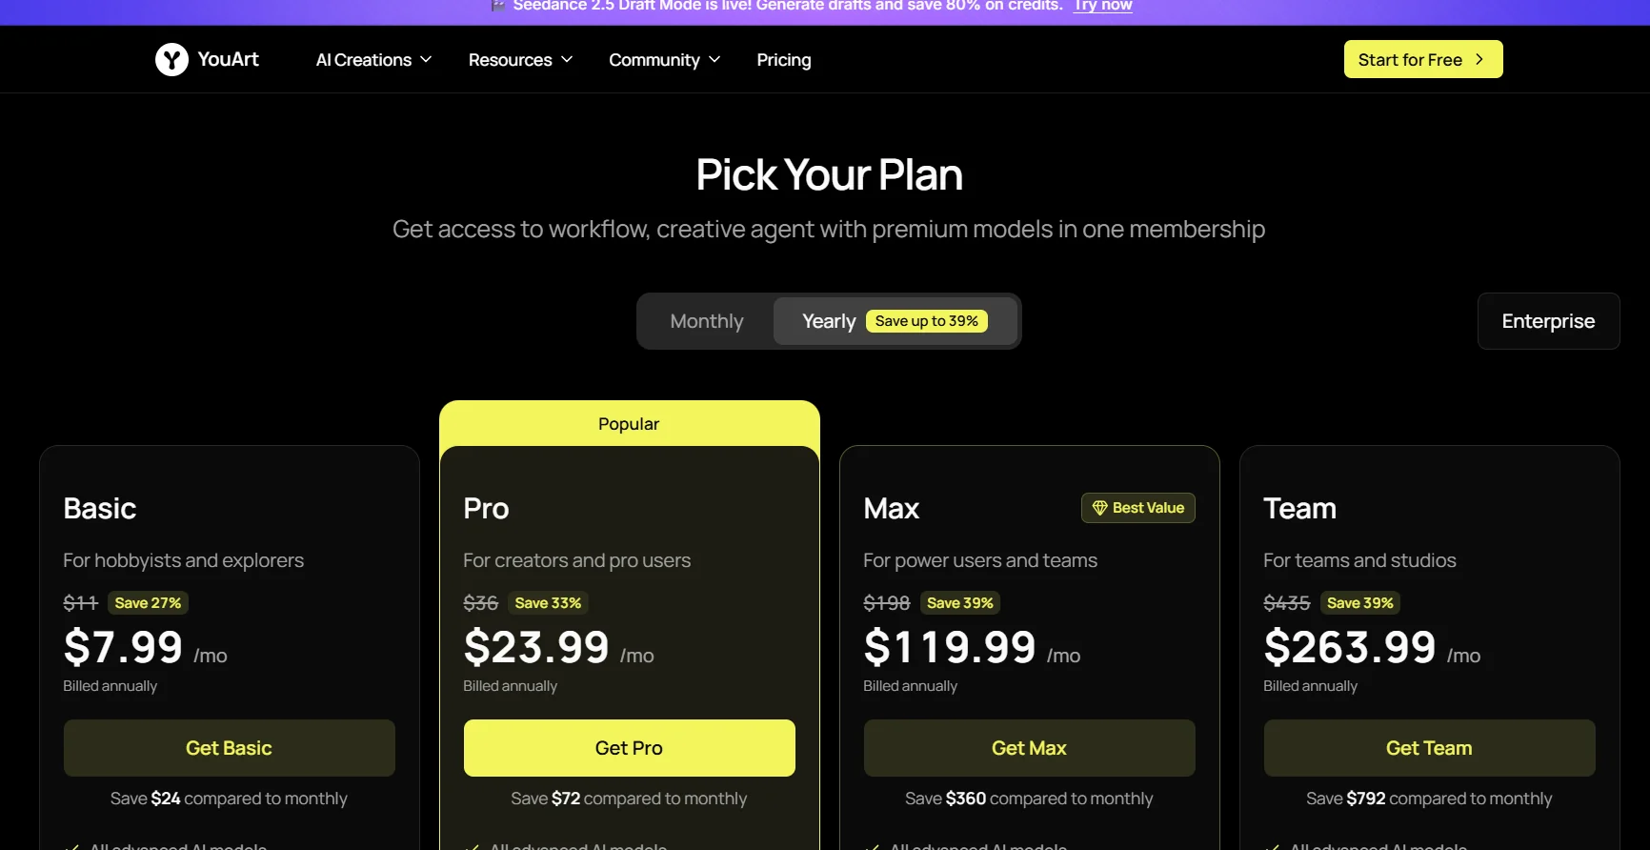1650x850 pixels.
Task: Click the Save 33% tag on Pro plan
Action: point(548,603)
